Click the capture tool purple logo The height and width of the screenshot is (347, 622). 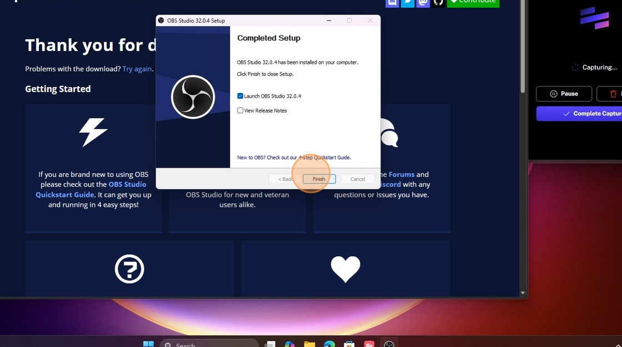coord(594,18)
